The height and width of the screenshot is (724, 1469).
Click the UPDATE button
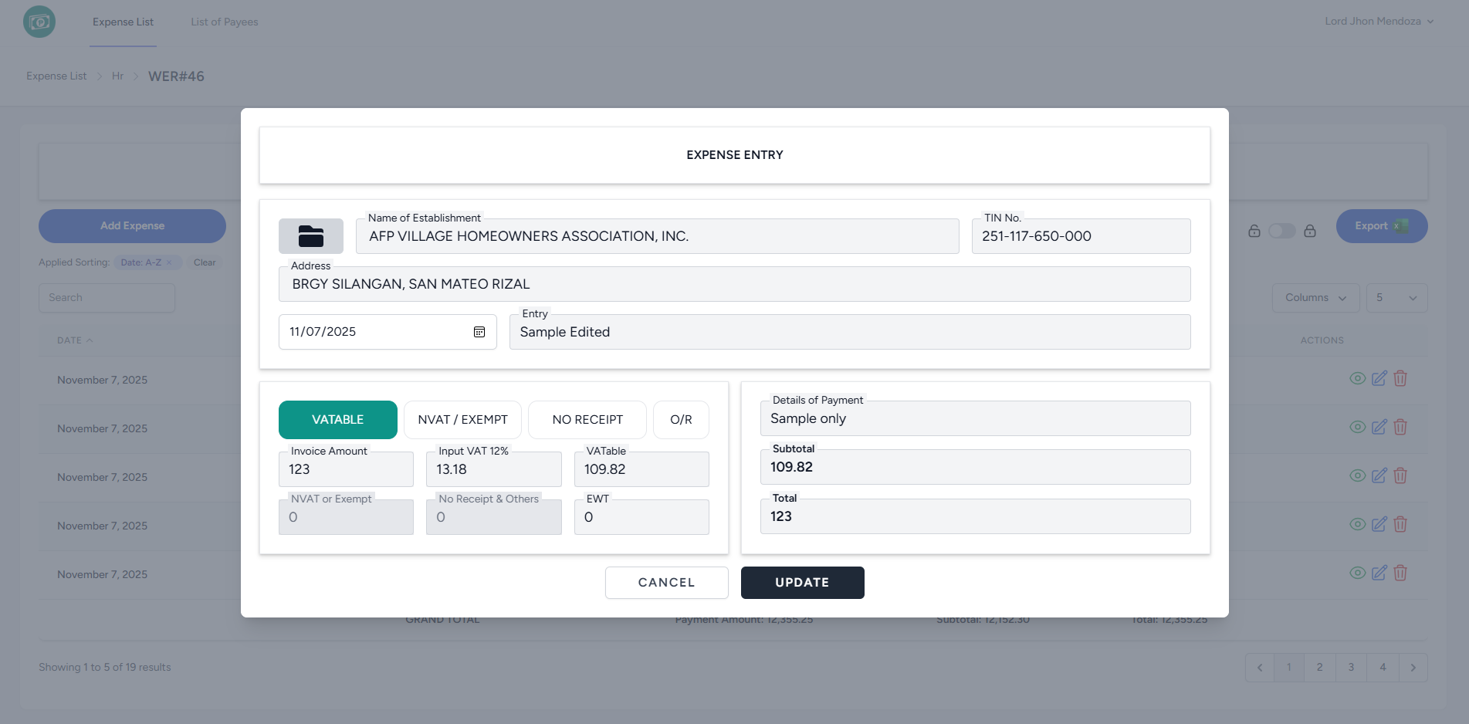point(803,583)
